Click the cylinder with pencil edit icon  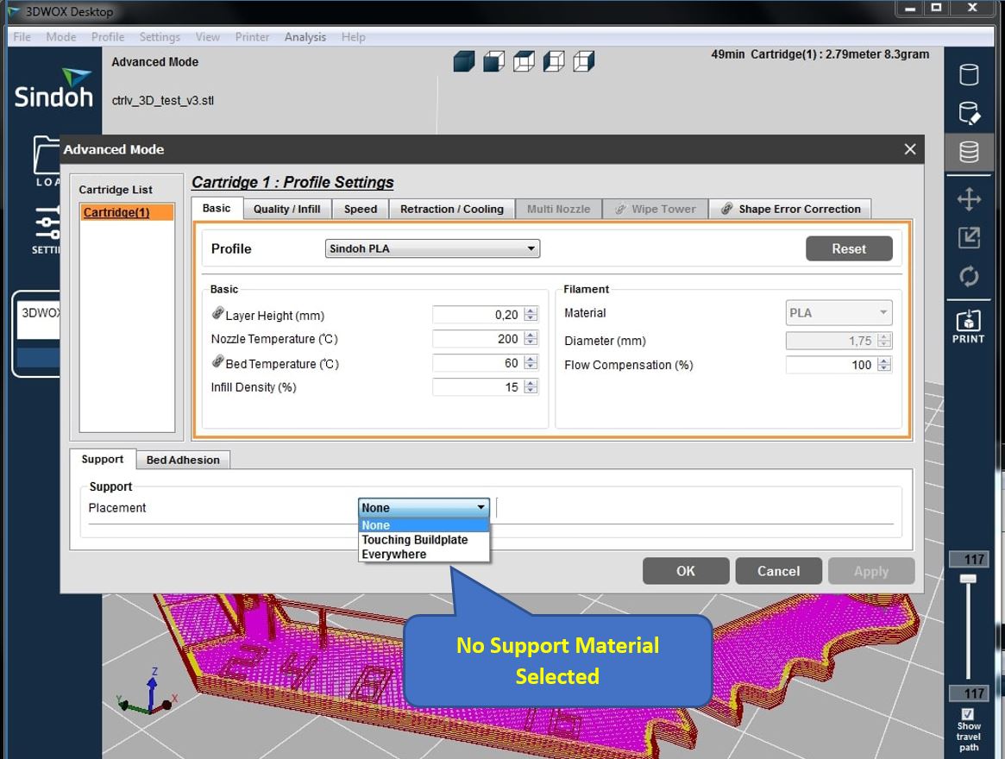[969, 113]
